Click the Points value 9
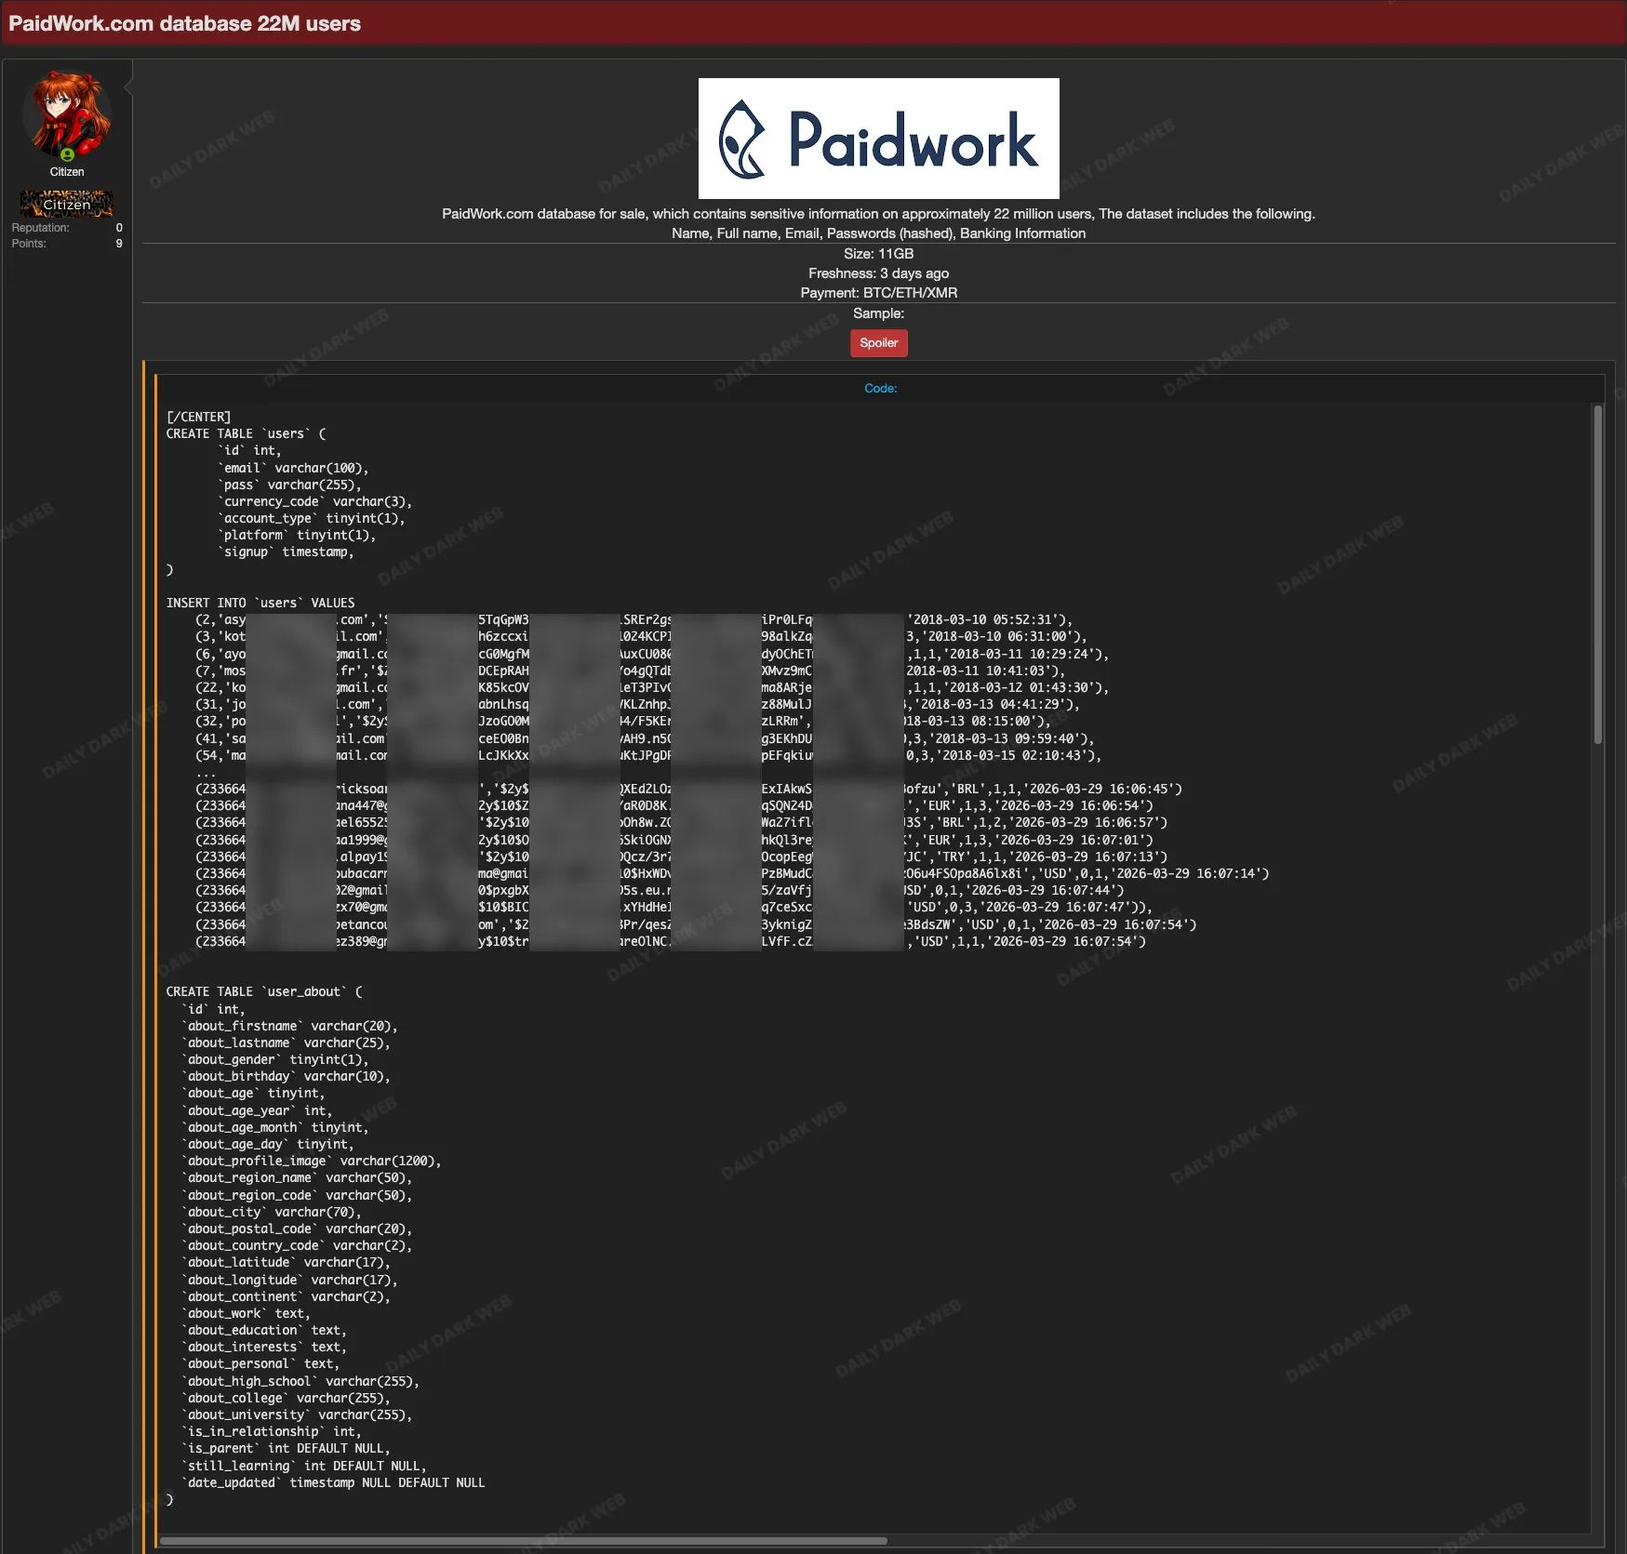Screen dimensions: 1627x1554 (x=119, y=244)
